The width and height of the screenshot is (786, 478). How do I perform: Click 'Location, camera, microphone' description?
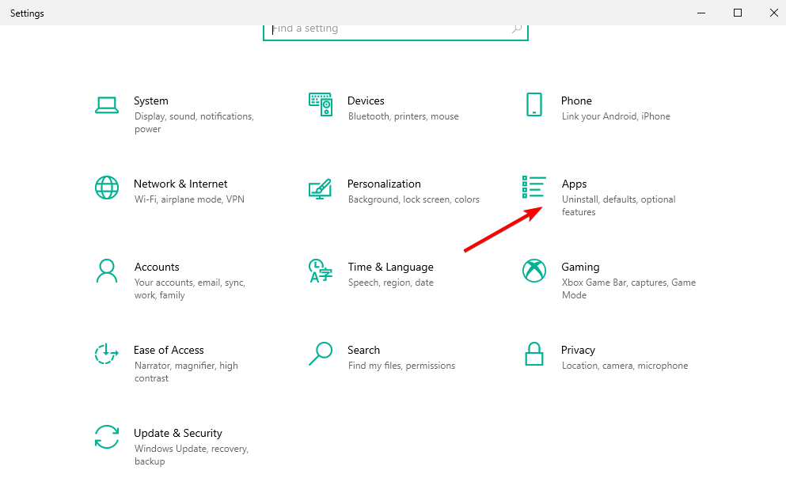[x=625, y=366]
